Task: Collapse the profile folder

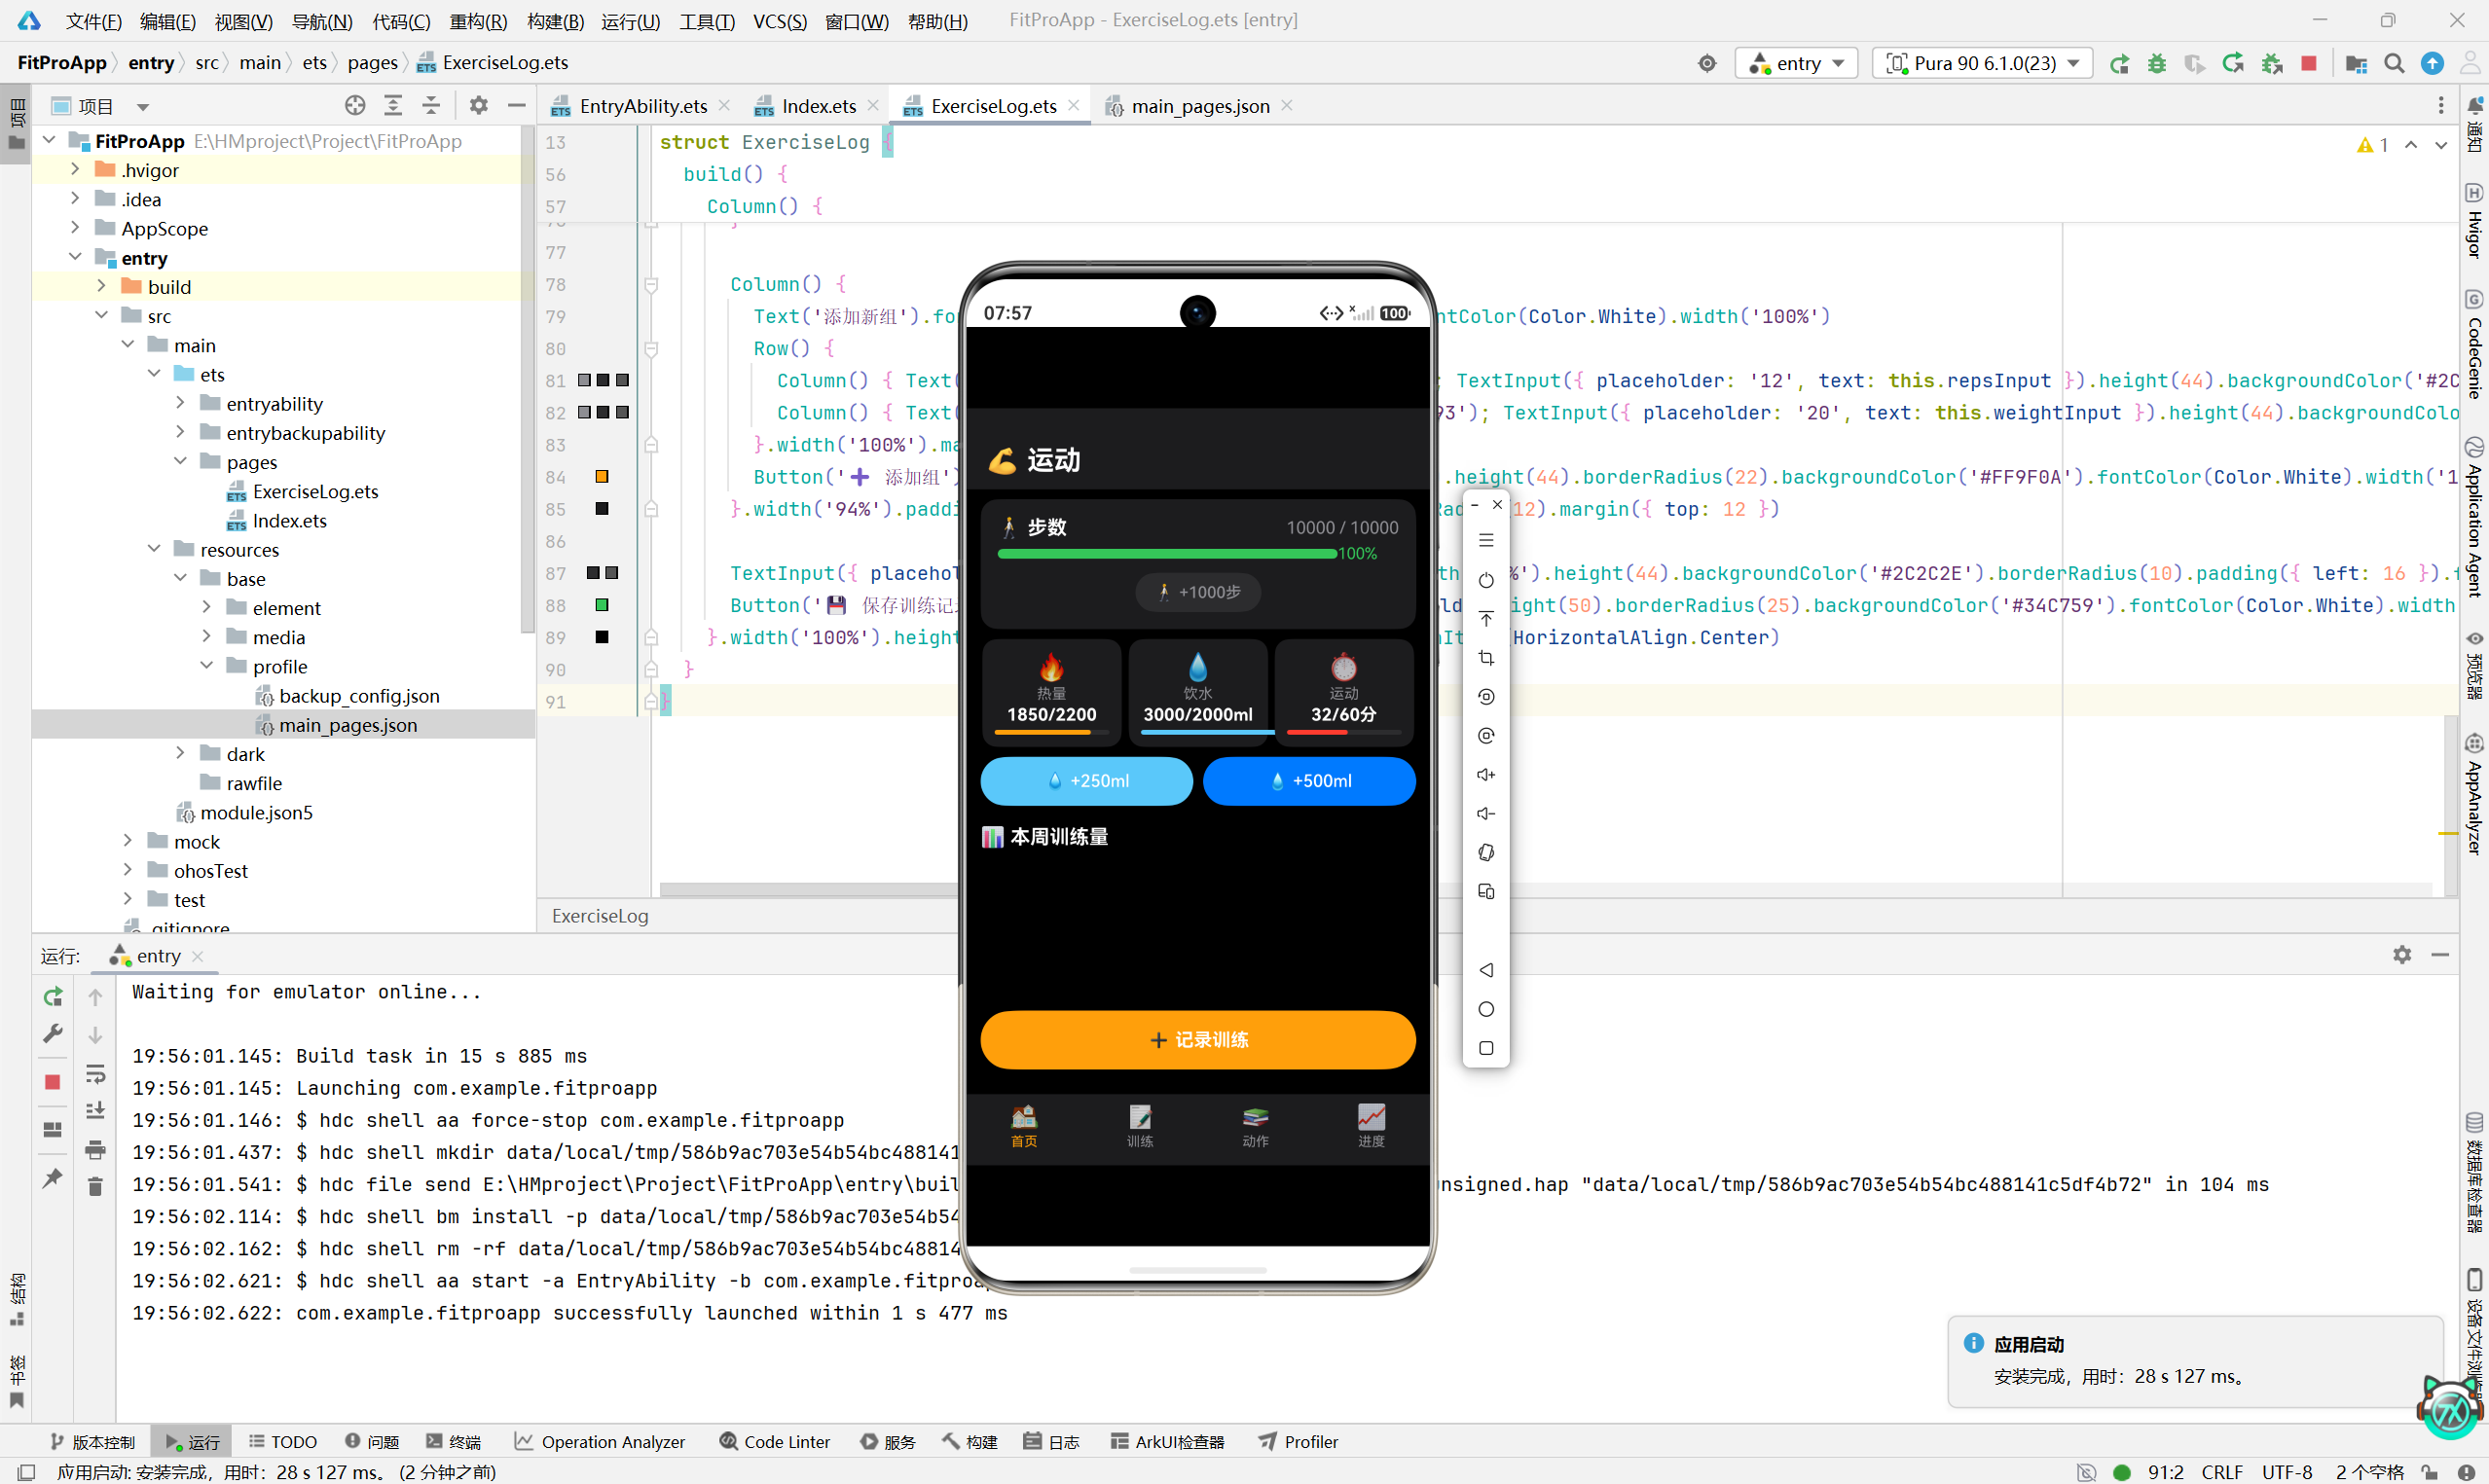Action: pos(207,667)
